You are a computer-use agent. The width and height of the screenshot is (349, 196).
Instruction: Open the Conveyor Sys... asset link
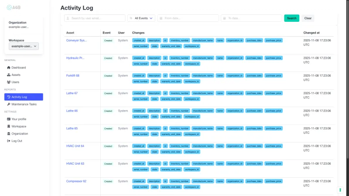(76, 41)
